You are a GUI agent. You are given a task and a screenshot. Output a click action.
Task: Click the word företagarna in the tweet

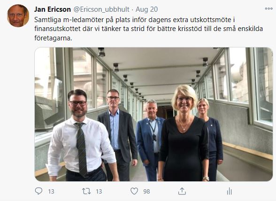(53, 38)
